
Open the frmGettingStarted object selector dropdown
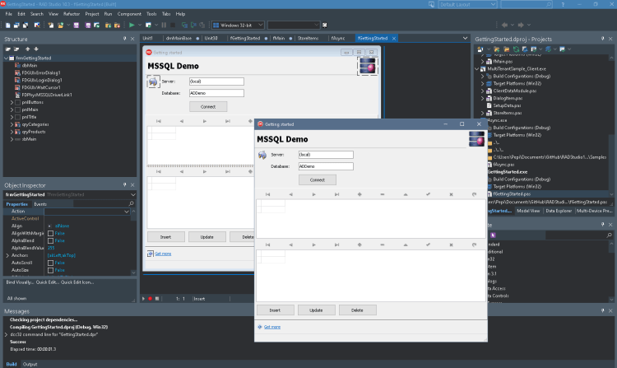[x=133, y=194]
